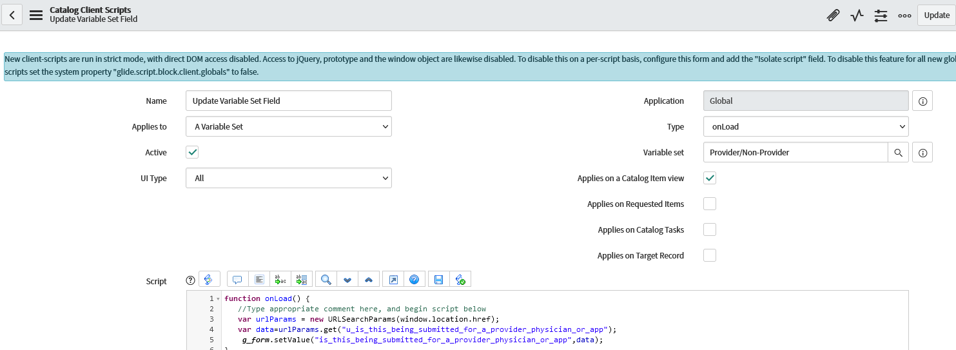Screen dimensions: 956x350
Task: Open the Applies to dropdown
Action: [x=289, y=126]
